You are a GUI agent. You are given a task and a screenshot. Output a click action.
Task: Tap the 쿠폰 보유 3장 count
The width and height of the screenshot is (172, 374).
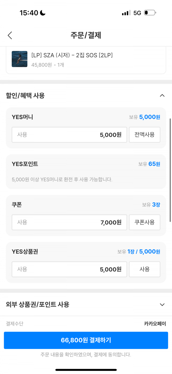point(151,205)
